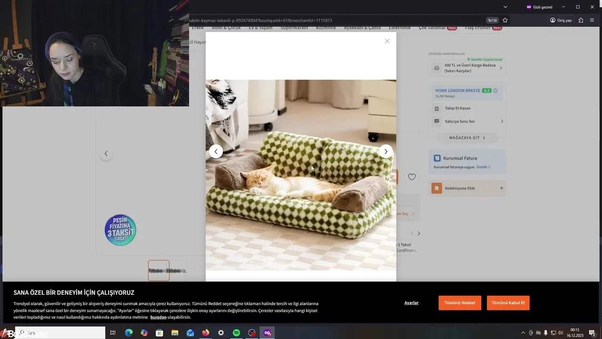This screenshot has width=602, height=339.
Task: Open Copilot from taskbar
Action: click(x=144, y=333)
